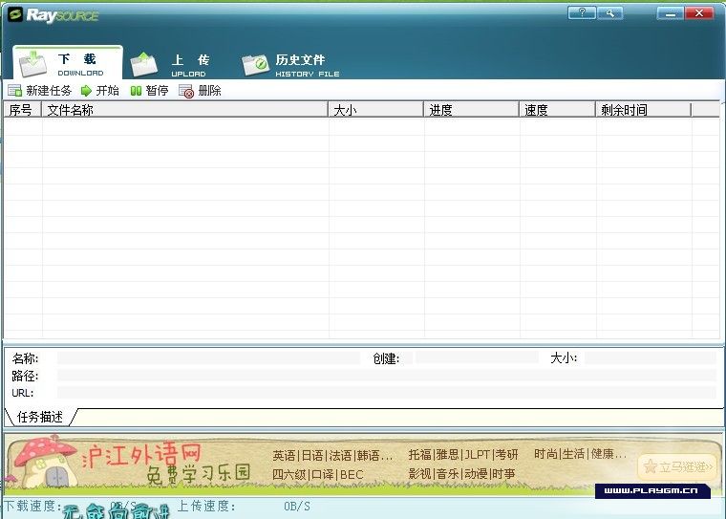Viewport: 726px width, 519px height.
Task: Click the RaySource logo icon
Action: 14,14
